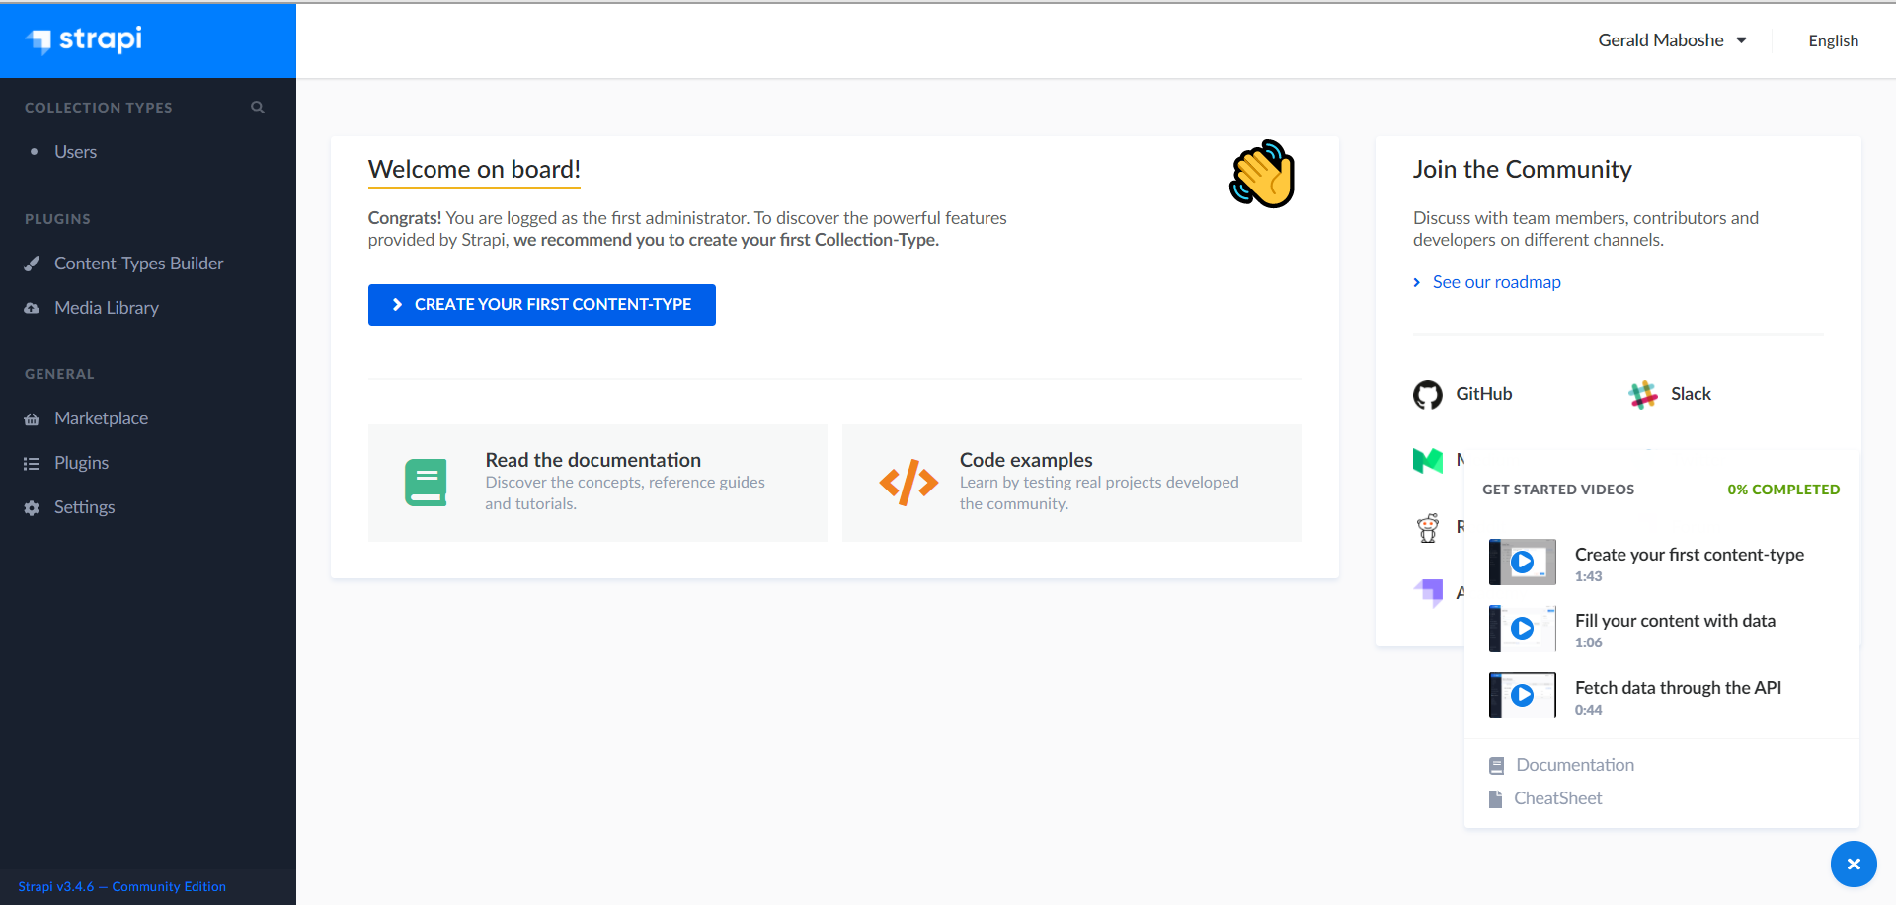Click the Medium logo icon
Viewport: 1896px width, 905px height.
1428,460
